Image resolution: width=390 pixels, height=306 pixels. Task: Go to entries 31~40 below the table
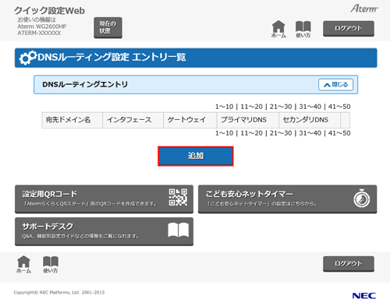(310, 133)
